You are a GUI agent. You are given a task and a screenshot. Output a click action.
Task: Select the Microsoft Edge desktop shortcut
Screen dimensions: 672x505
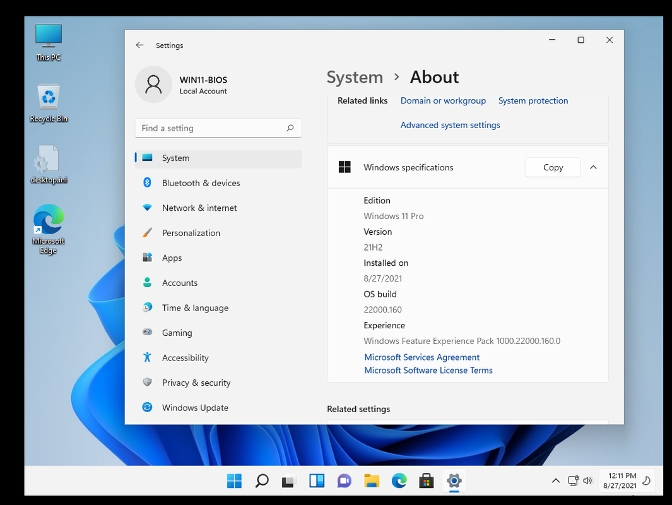point(49,229)
